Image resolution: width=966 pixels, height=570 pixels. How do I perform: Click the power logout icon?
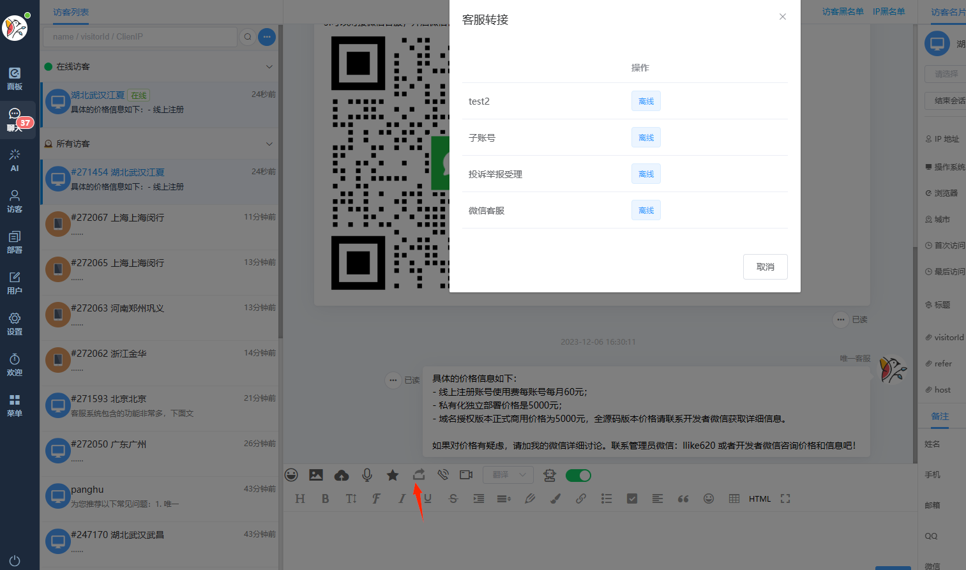coord(15,560)
